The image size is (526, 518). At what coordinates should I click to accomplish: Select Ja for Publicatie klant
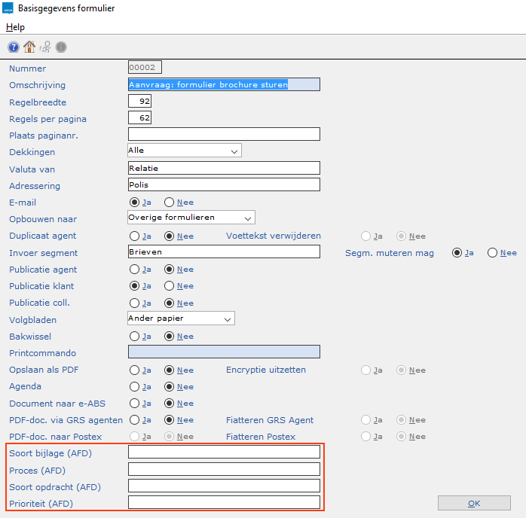tap(135, 286)
